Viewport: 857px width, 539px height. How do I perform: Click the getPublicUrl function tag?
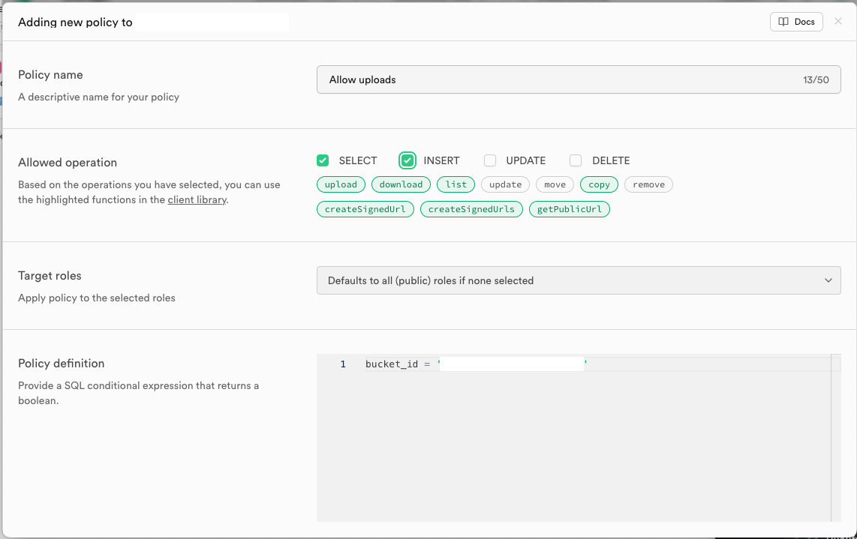pyautogui.click(x=570, y=209)
